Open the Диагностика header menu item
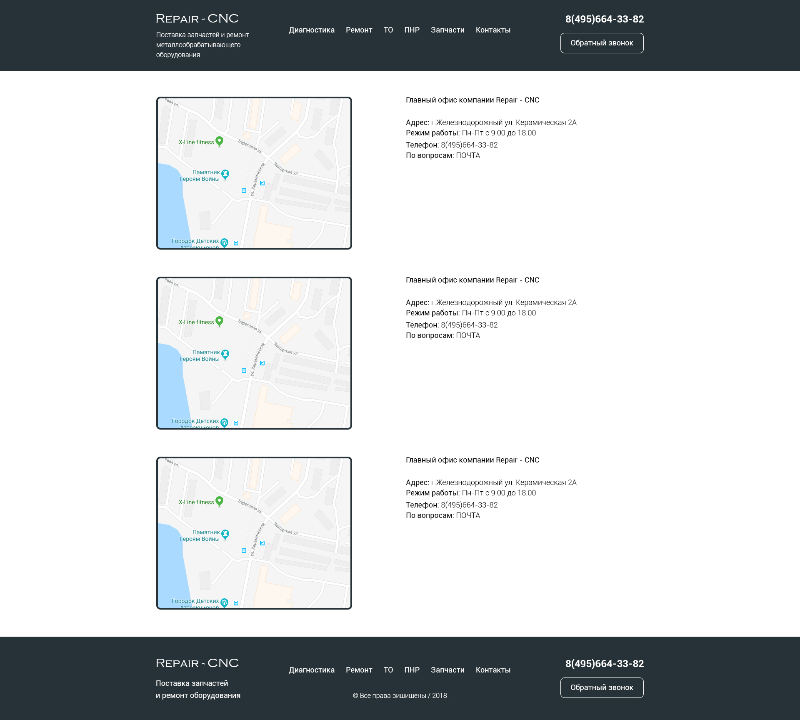The image size is (800, 720). [x=311, y=30]
